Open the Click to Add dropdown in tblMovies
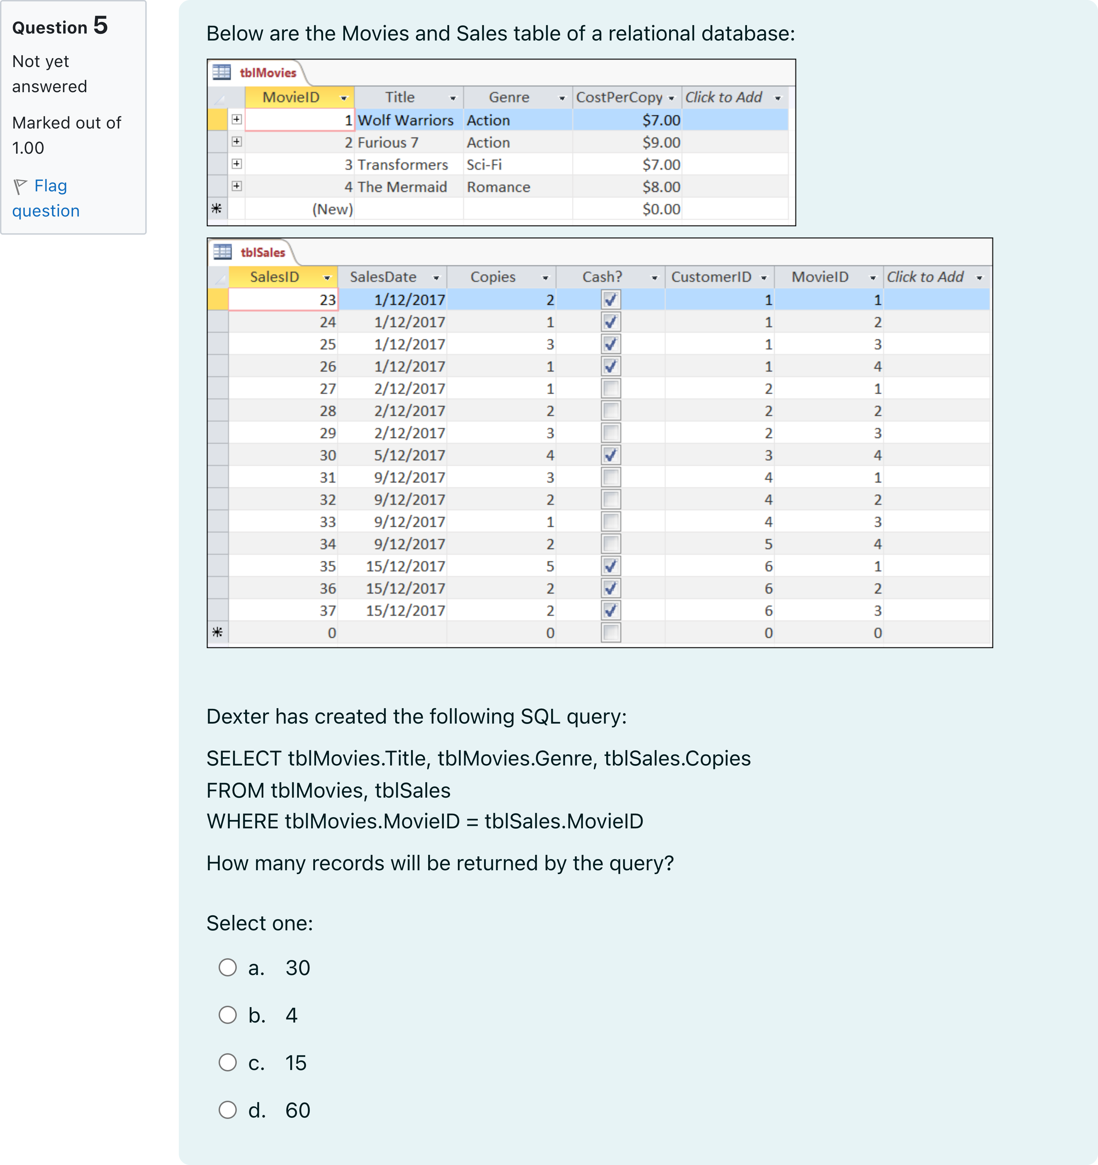Viewport: 1098px width, 1165px height. 777,98
